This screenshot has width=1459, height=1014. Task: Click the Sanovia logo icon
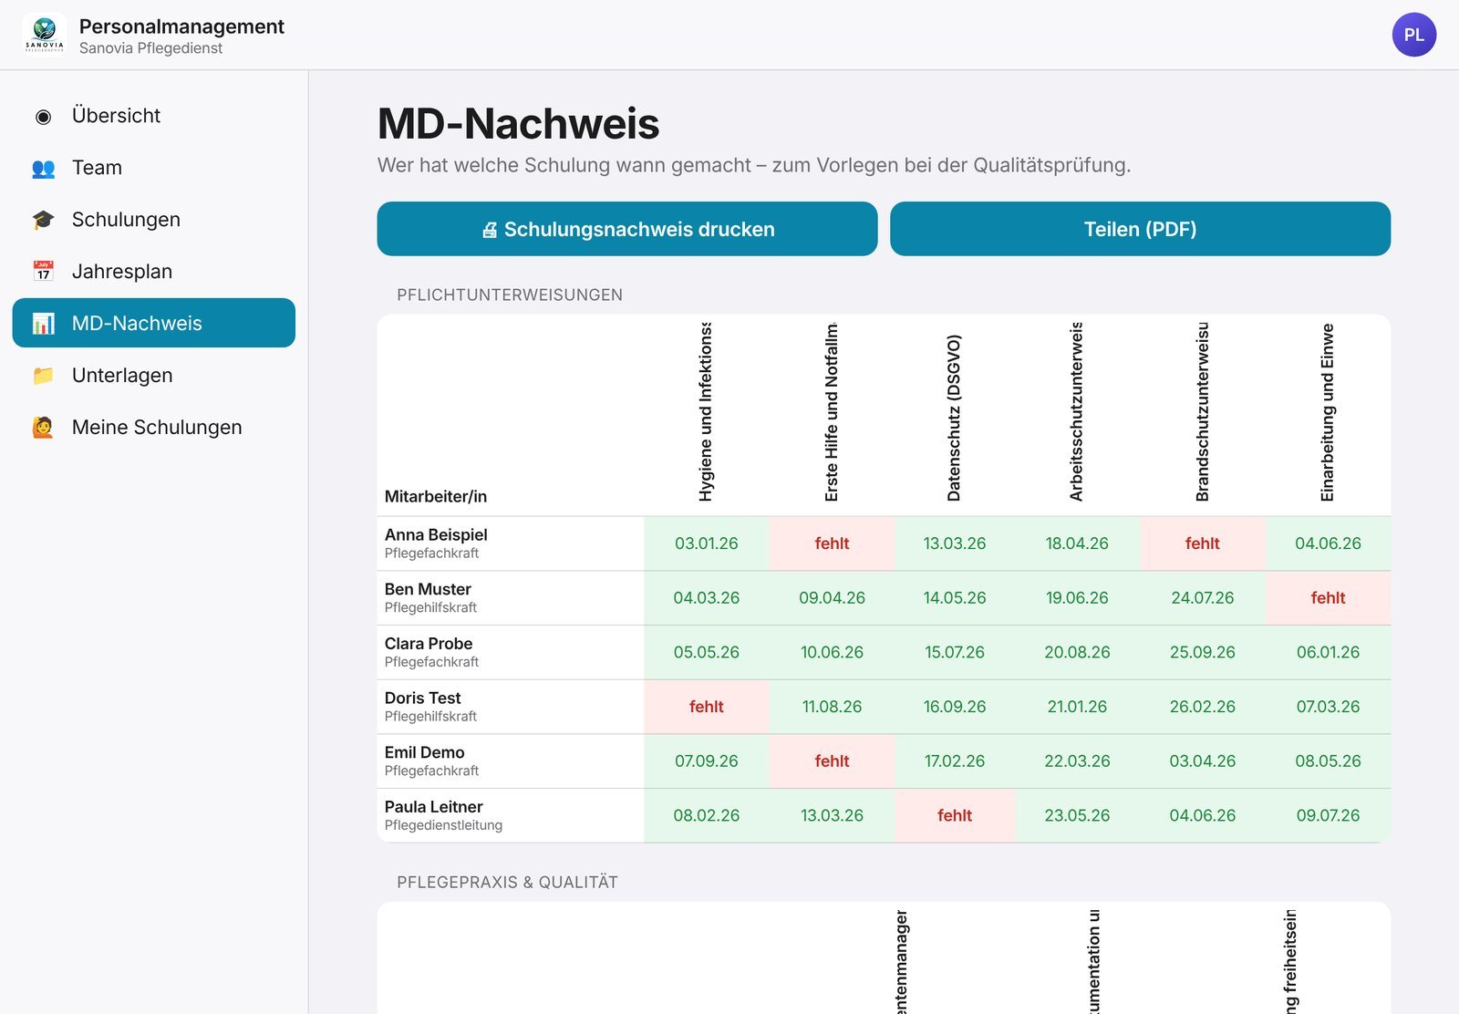[x=44, y=35]
